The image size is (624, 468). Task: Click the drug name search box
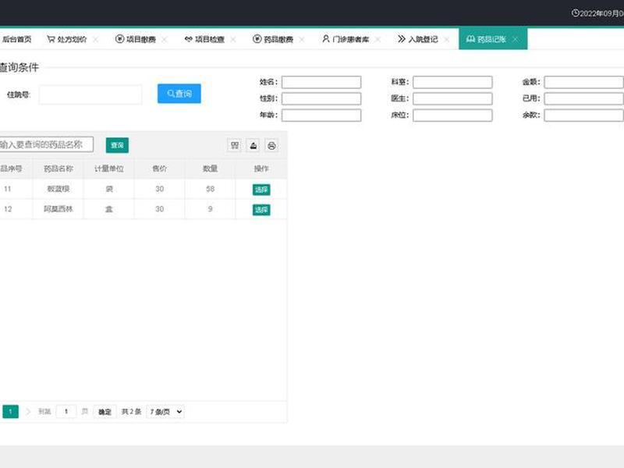pyautogui.click(x=47, y=144)
